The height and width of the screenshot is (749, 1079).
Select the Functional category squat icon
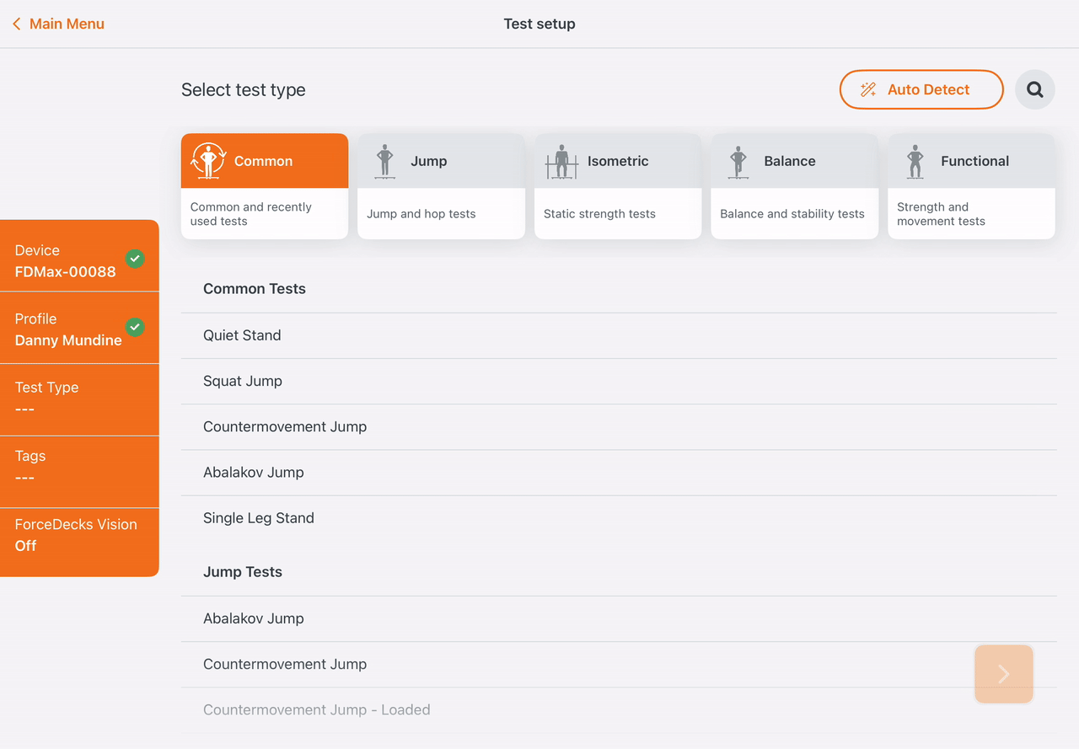[915, 161]
